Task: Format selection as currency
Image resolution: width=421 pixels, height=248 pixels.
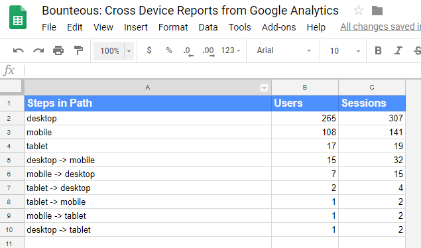Action: 149,50
